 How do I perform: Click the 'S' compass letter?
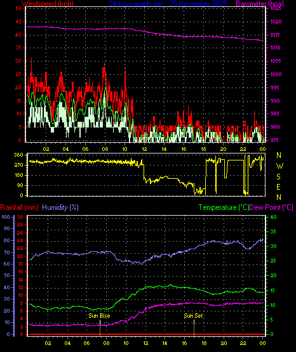278,177
